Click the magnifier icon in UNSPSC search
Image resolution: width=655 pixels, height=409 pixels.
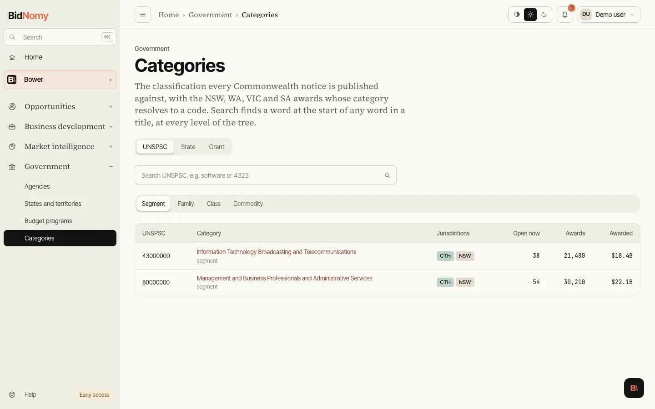point(388,175)
